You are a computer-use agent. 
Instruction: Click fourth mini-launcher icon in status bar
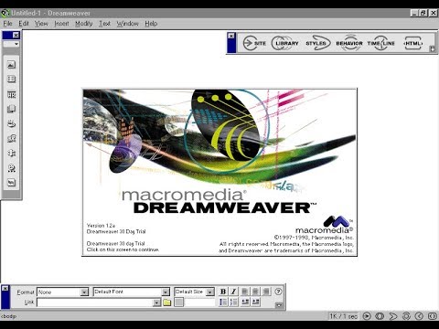406,316
